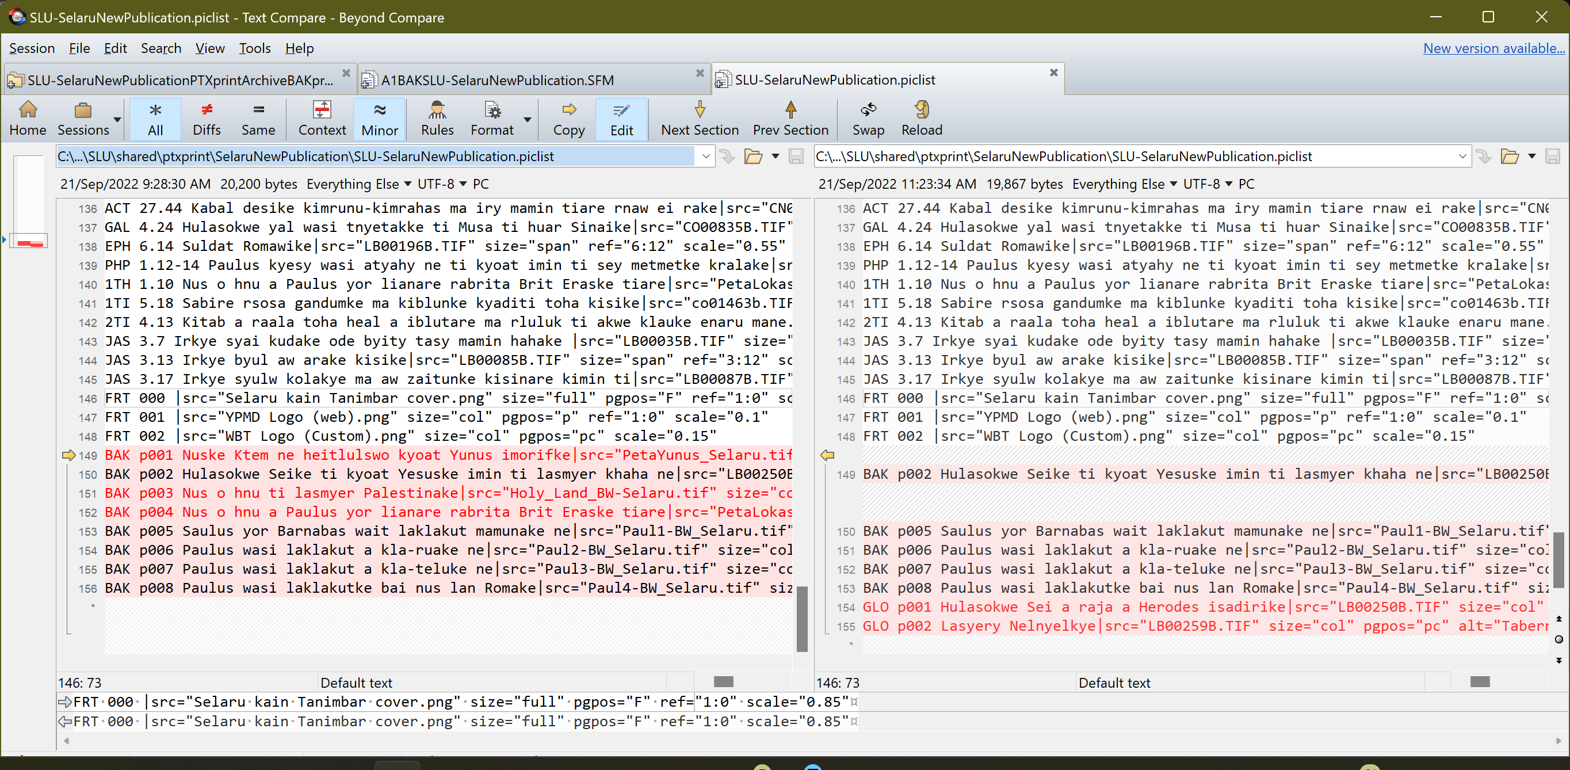This screenshot has width=1570, height=770.
Task: Click the Home toolbar icon
Action: (28, 119)
